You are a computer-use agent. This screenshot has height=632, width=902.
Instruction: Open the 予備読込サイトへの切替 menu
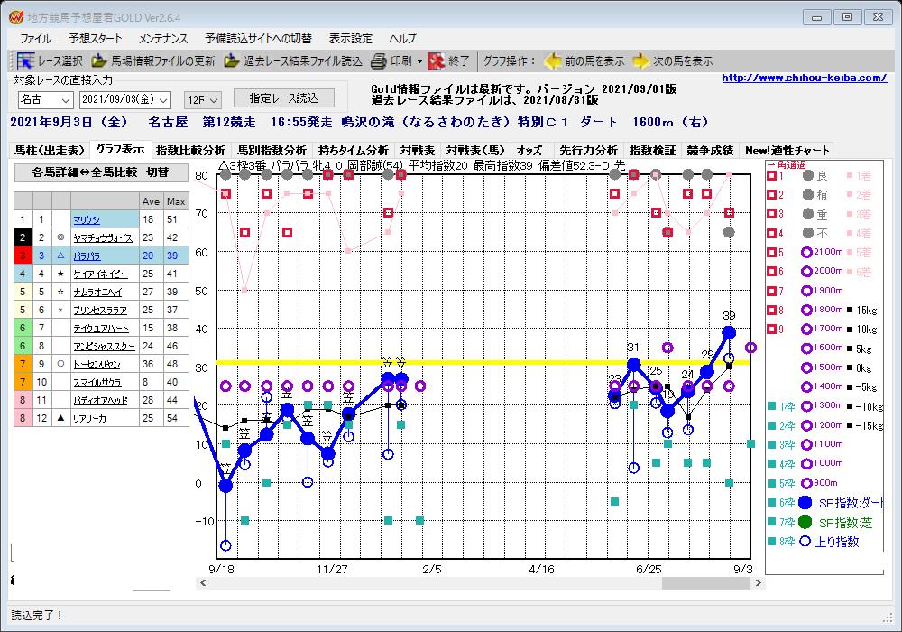258,39
